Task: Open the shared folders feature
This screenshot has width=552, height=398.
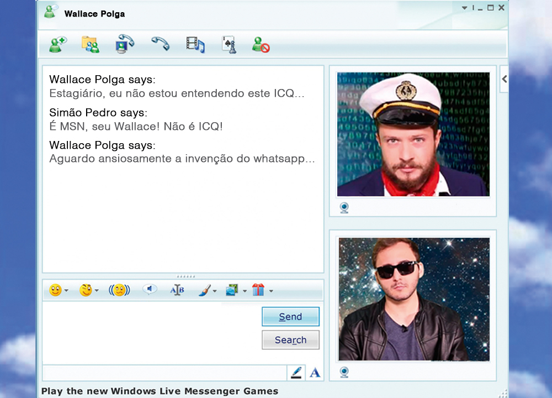Action: [x=91, y=44]
